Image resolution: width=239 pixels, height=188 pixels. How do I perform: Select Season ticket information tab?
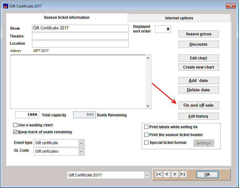pyautogui.click(x=66, y=18)
